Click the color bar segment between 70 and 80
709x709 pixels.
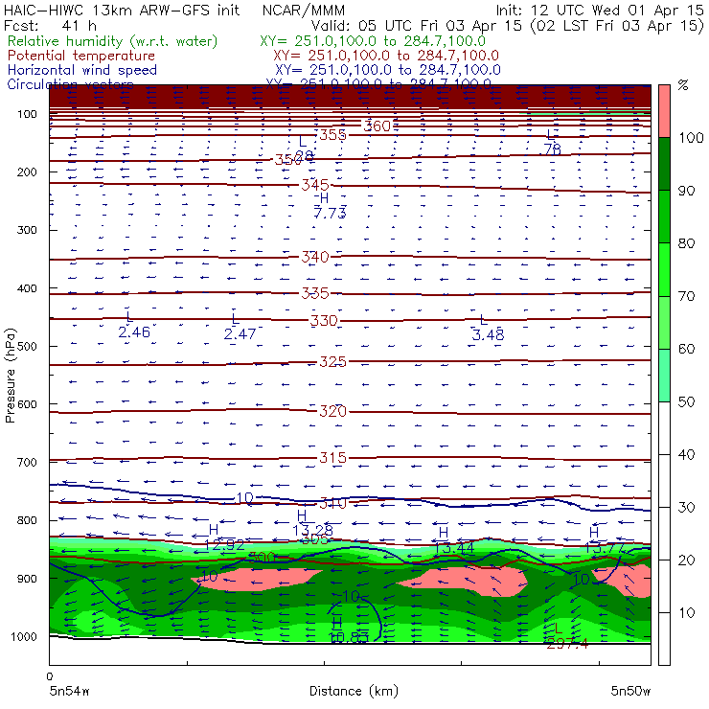pyautogui.click(x=664, y=269)
